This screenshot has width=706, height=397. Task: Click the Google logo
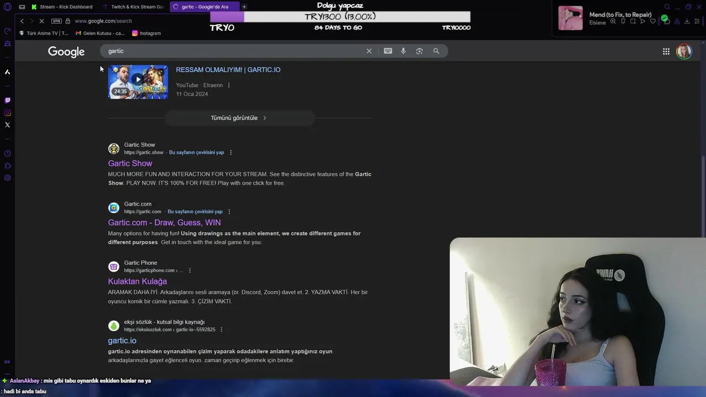point(66,52)
